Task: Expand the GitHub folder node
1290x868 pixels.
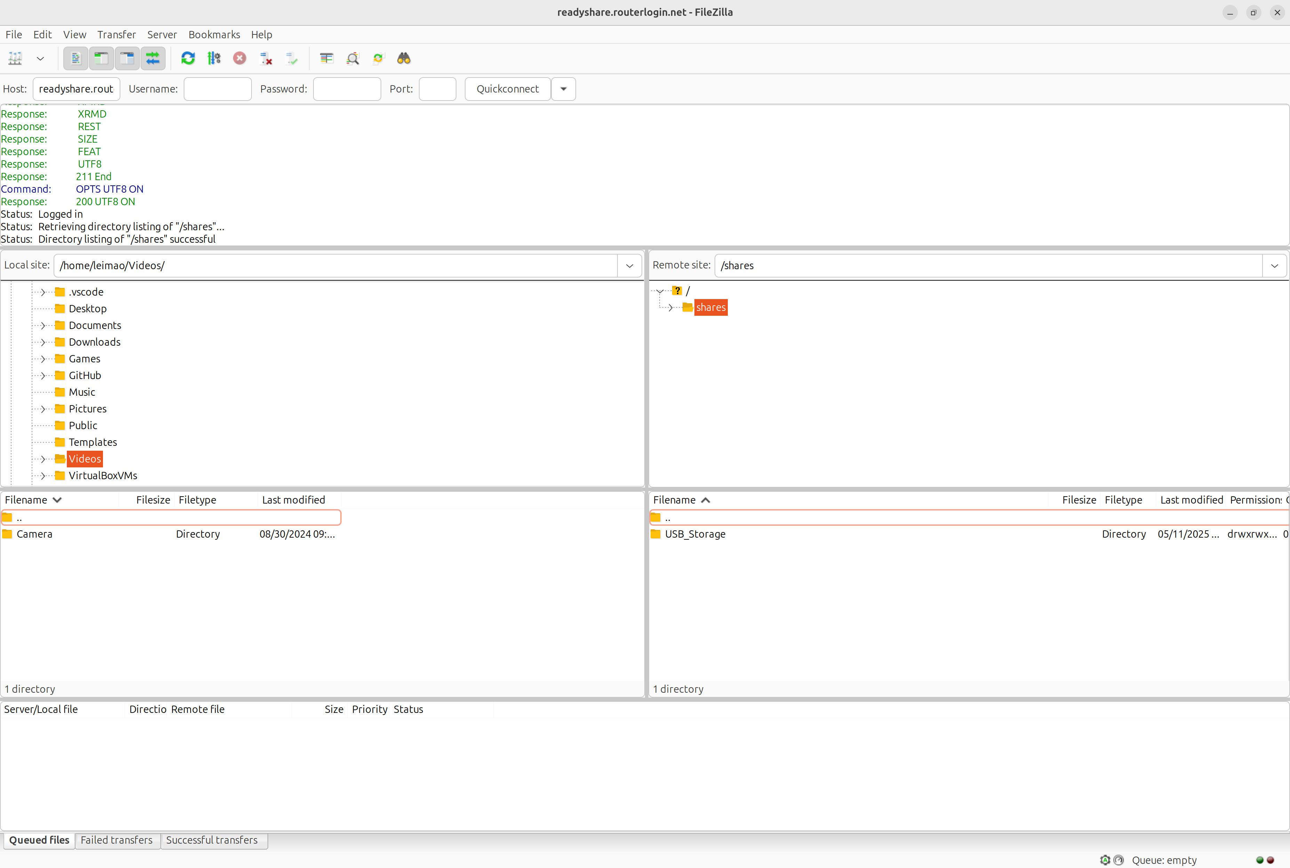Action: (x=43, y=375)
